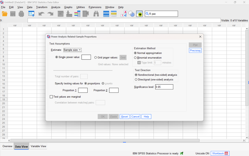Image resolution: width=249 pixels, height=156 pixels.
Task: Click the cell editor bar above grid
Action: (124, 20)
